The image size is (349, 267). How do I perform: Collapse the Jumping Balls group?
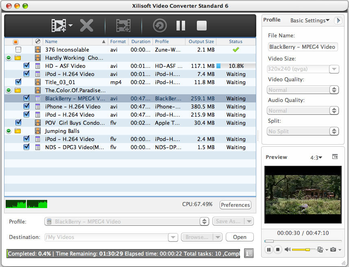tap(9, 131)
